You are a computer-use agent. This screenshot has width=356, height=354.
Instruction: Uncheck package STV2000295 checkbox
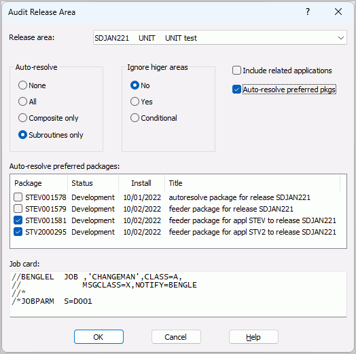[18, 232]
